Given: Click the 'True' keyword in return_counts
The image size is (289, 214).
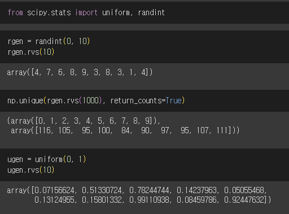Looking at the screenshot, I should 173,101.
